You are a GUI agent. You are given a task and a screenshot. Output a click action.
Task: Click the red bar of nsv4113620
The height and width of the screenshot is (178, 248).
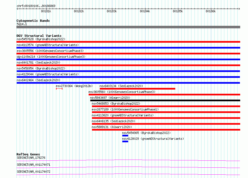[x=166, y=118]
